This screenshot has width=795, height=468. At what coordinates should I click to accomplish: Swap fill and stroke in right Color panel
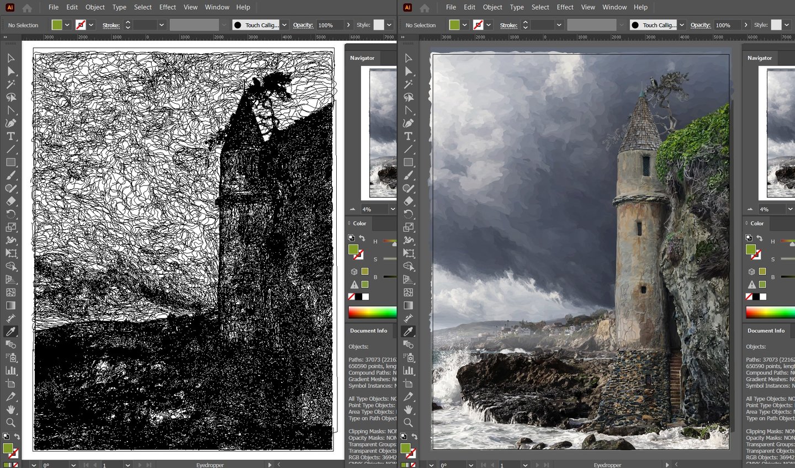760,238
